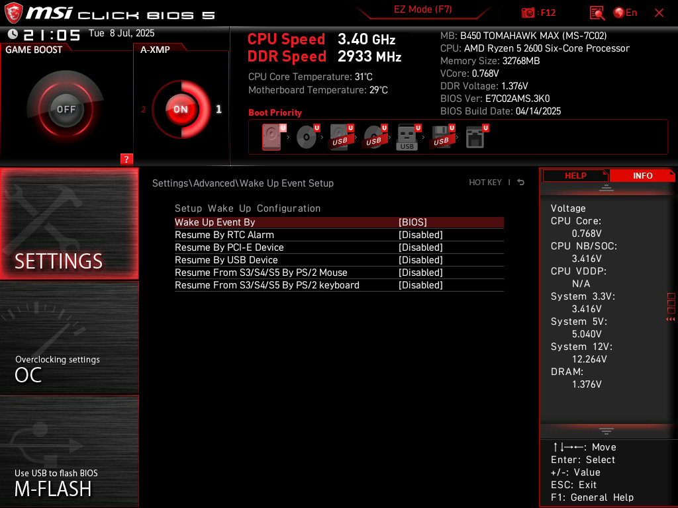Click the back arrow next to HOT KEY
The width and height of the screenshot is (678, 508).
(x=521, y=183)
